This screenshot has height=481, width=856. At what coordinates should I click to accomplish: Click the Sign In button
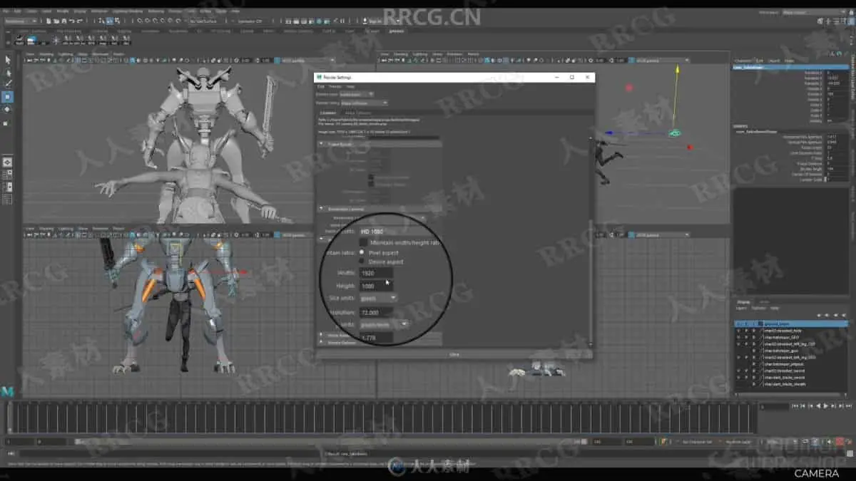tap(374, 21)
